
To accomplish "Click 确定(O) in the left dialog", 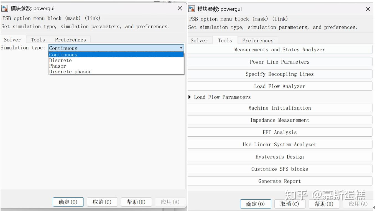I will point(68,202).
